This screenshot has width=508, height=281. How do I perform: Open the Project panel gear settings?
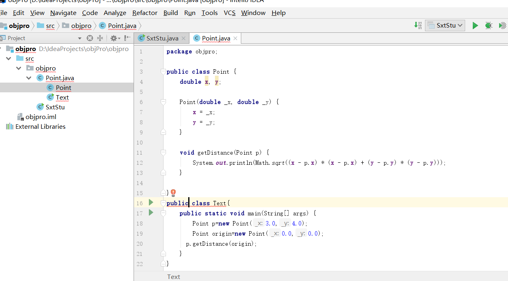point(115,38)
